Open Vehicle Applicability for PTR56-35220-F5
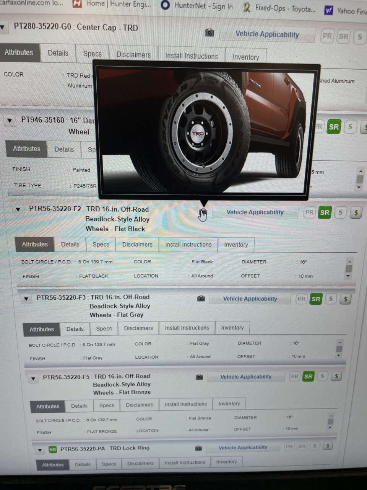367x490 pixels. pyautogui.click(x=246, y=377)
